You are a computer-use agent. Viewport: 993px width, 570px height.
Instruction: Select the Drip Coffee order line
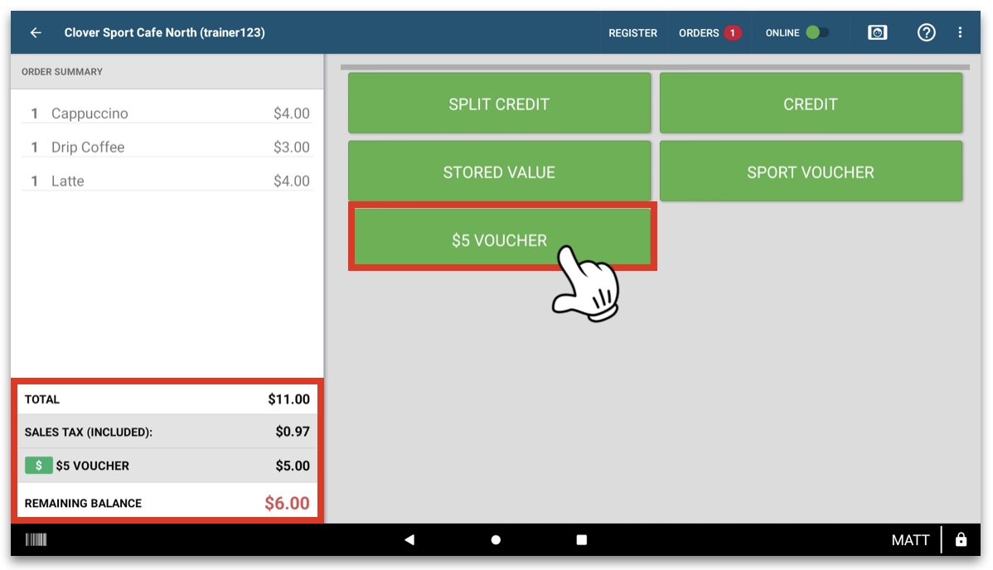167,147
